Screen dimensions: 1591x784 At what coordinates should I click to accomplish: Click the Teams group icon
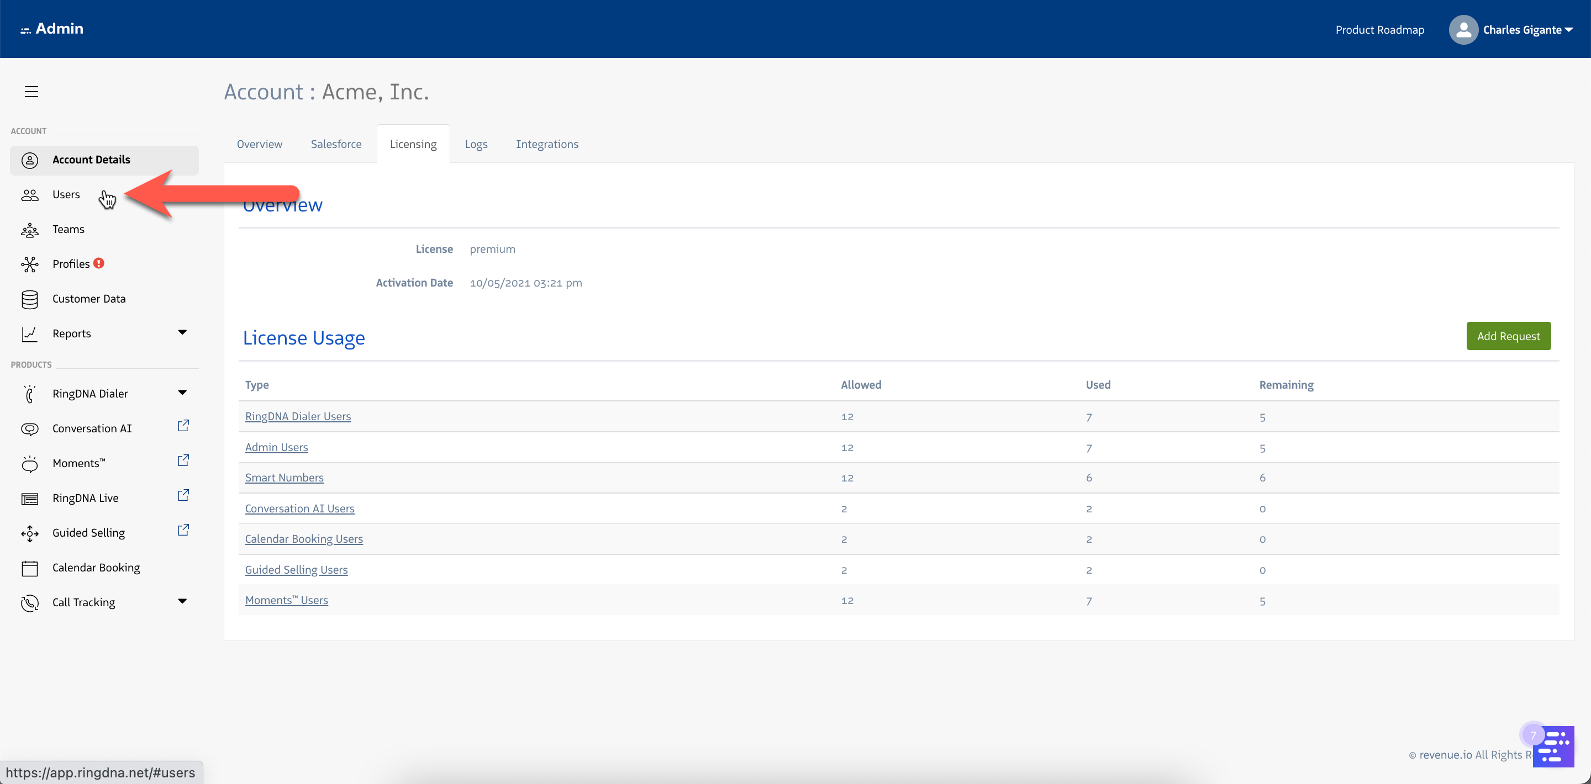(x=30, y=230)
